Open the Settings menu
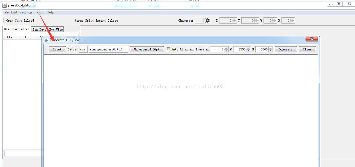 (x=26, y=12)
